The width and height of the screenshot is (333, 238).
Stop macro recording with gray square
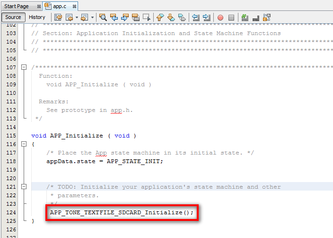231,18
